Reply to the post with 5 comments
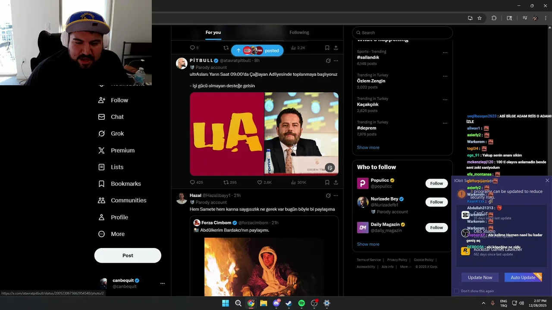 194,48
